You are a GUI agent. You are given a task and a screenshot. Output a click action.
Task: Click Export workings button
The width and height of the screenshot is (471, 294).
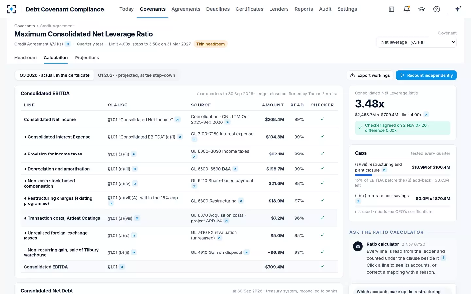370,75
